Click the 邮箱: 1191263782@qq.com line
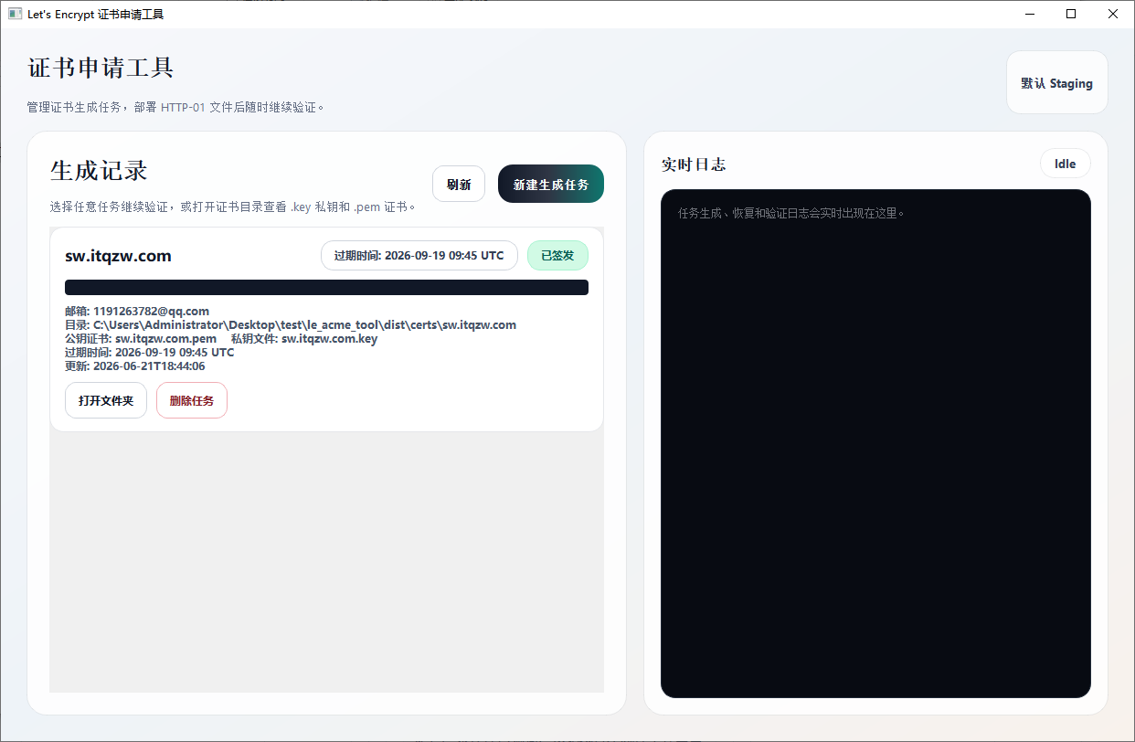Image resolution: width=1135 pixels, height=742 pixels. pyautogui.click(x=137, y=311)
